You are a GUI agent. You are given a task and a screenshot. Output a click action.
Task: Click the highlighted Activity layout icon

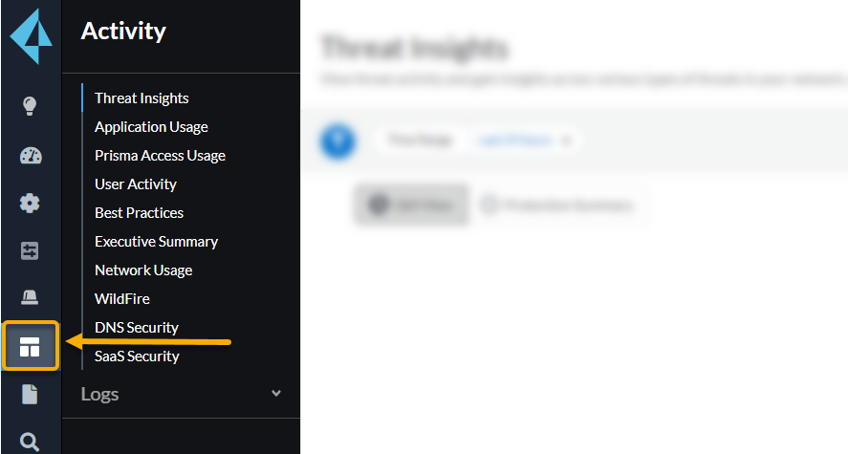pyautogui.click(x=30, y=346)
